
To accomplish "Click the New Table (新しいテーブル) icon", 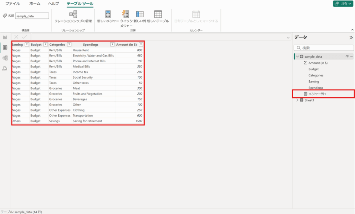I will point(158,14).
